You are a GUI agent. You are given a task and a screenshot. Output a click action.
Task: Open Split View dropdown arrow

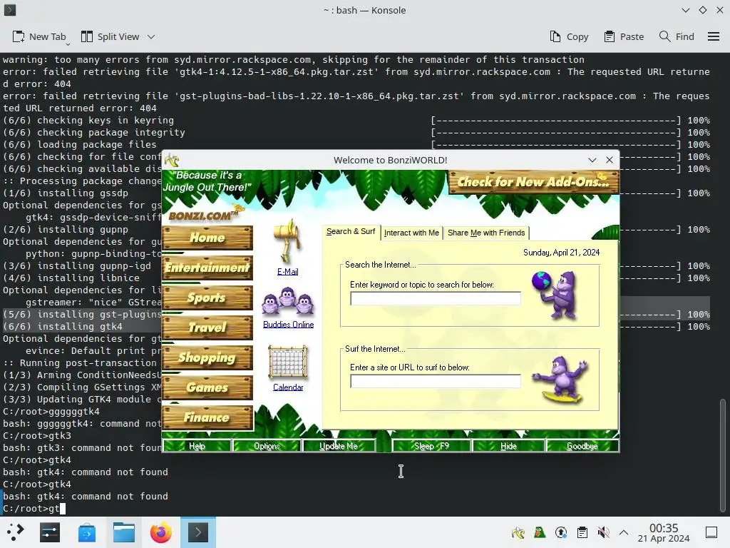coord(151,37)
